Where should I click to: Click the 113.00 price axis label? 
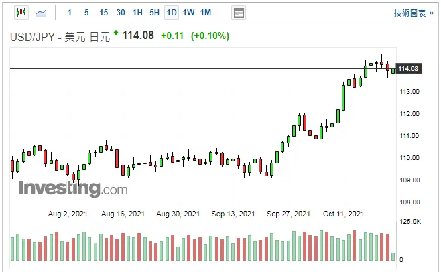(409, 91)
